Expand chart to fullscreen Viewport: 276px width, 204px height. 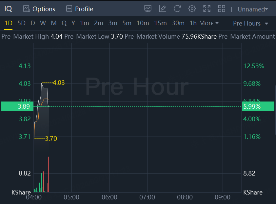(x=207, y=9)
